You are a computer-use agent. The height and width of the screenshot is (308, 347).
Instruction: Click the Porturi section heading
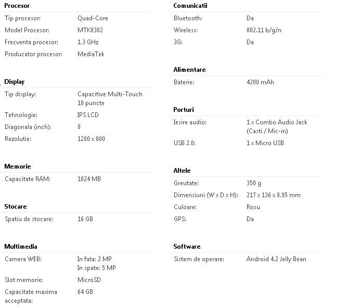[x=184, y=110]
